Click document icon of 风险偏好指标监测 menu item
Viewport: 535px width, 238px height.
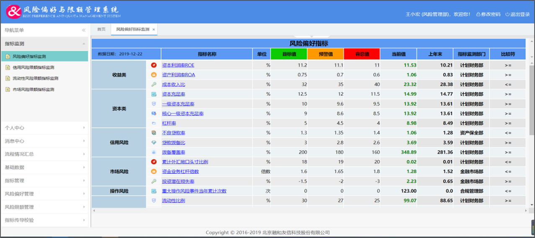tap(8, 56)
